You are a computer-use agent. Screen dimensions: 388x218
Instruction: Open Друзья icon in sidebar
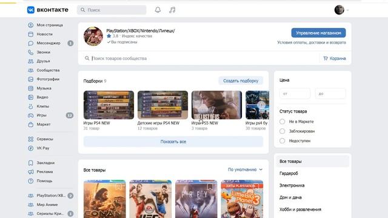coord(31,61)
